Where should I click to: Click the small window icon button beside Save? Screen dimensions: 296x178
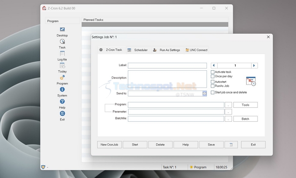pos(231,145)
